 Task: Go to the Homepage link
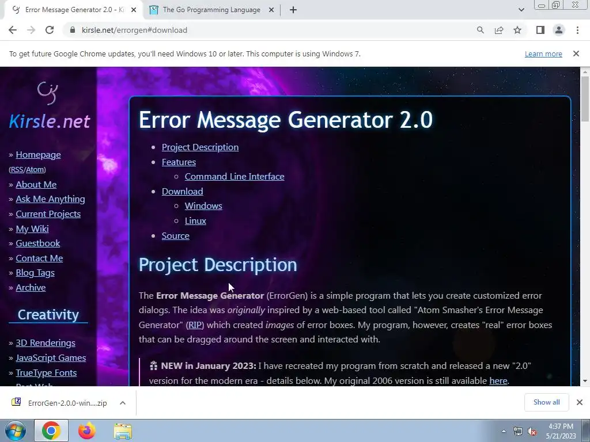[x=38, y=154]
